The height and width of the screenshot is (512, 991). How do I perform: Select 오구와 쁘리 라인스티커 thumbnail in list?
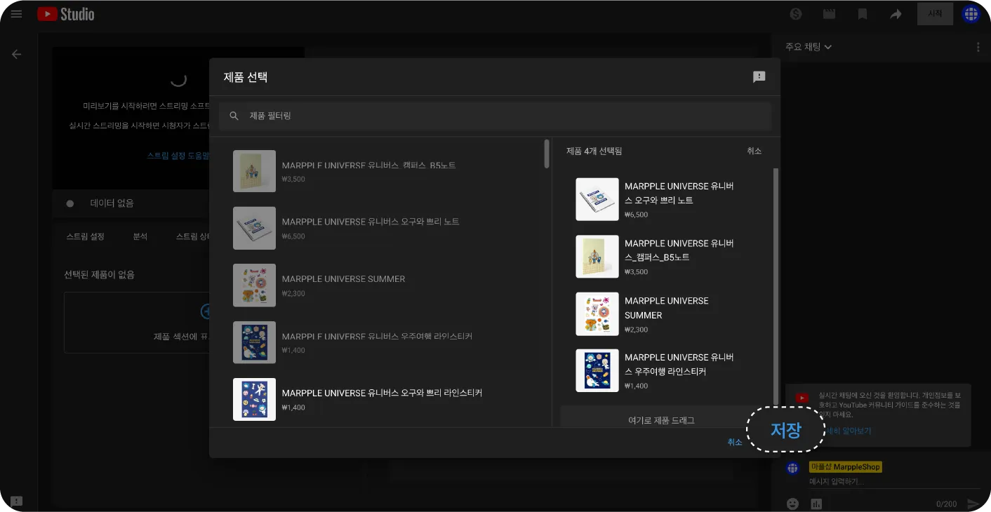click(254, 400)
